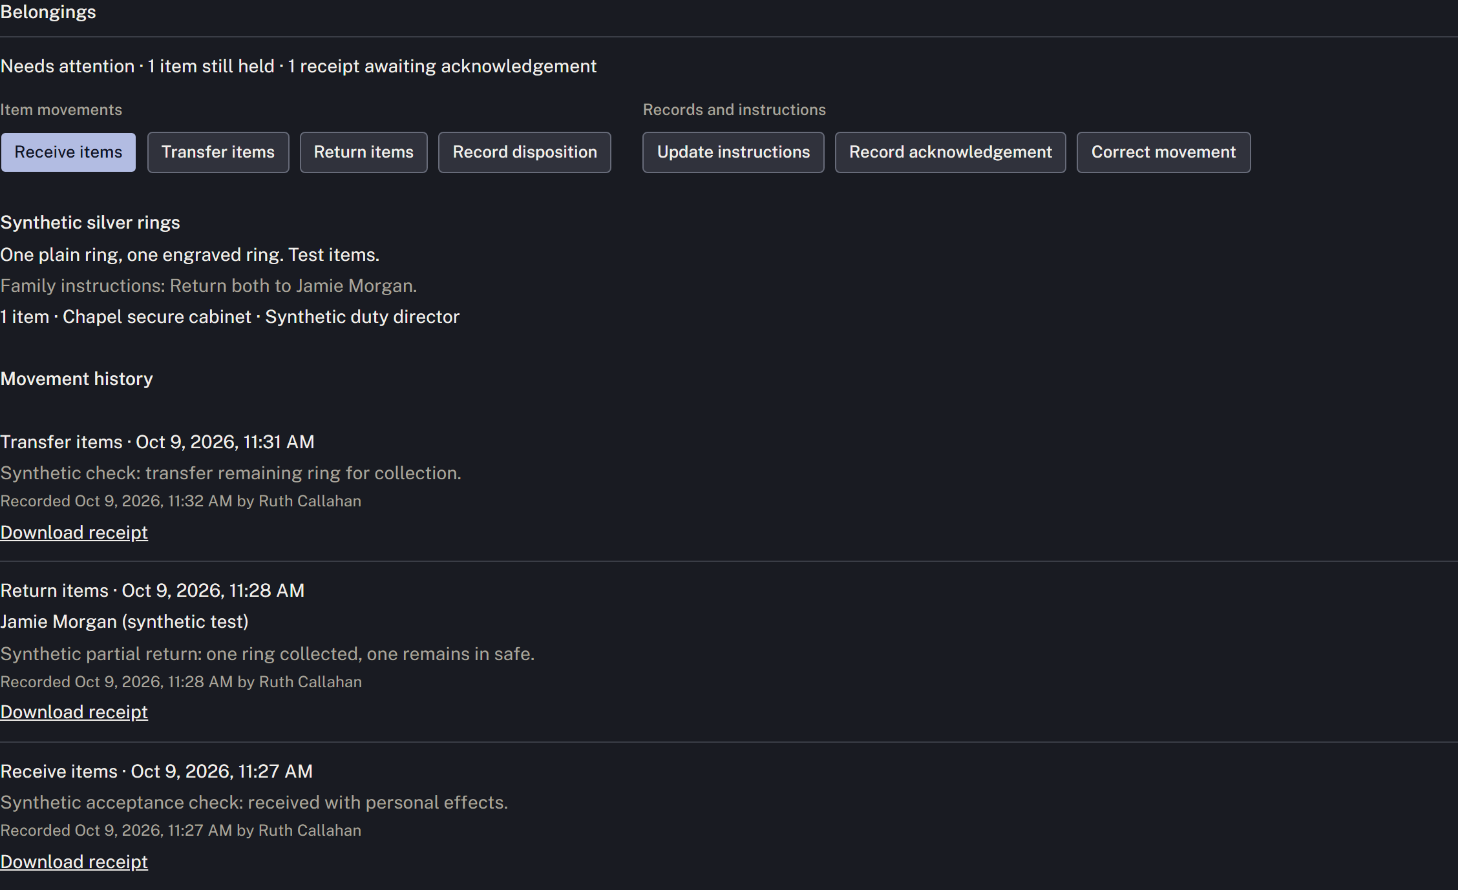Click 'Synthetic partial return' note

(x=267, y=654)
